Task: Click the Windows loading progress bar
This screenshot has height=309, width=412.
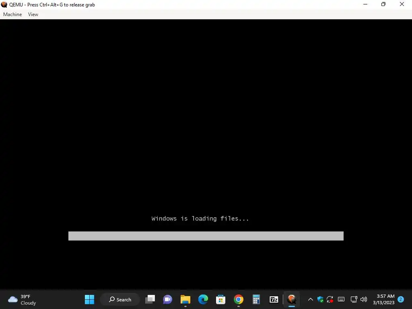Action: pyautogui.click(x=206, y=236)
